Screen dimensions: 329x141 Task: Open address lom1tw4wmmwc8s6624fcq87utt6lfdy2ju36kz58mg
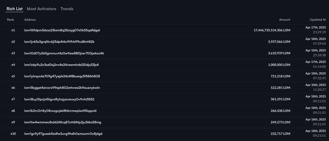pos(63,122)
